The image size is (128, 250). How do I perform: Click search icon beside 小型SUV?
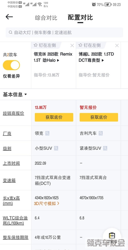click(56, 148)
